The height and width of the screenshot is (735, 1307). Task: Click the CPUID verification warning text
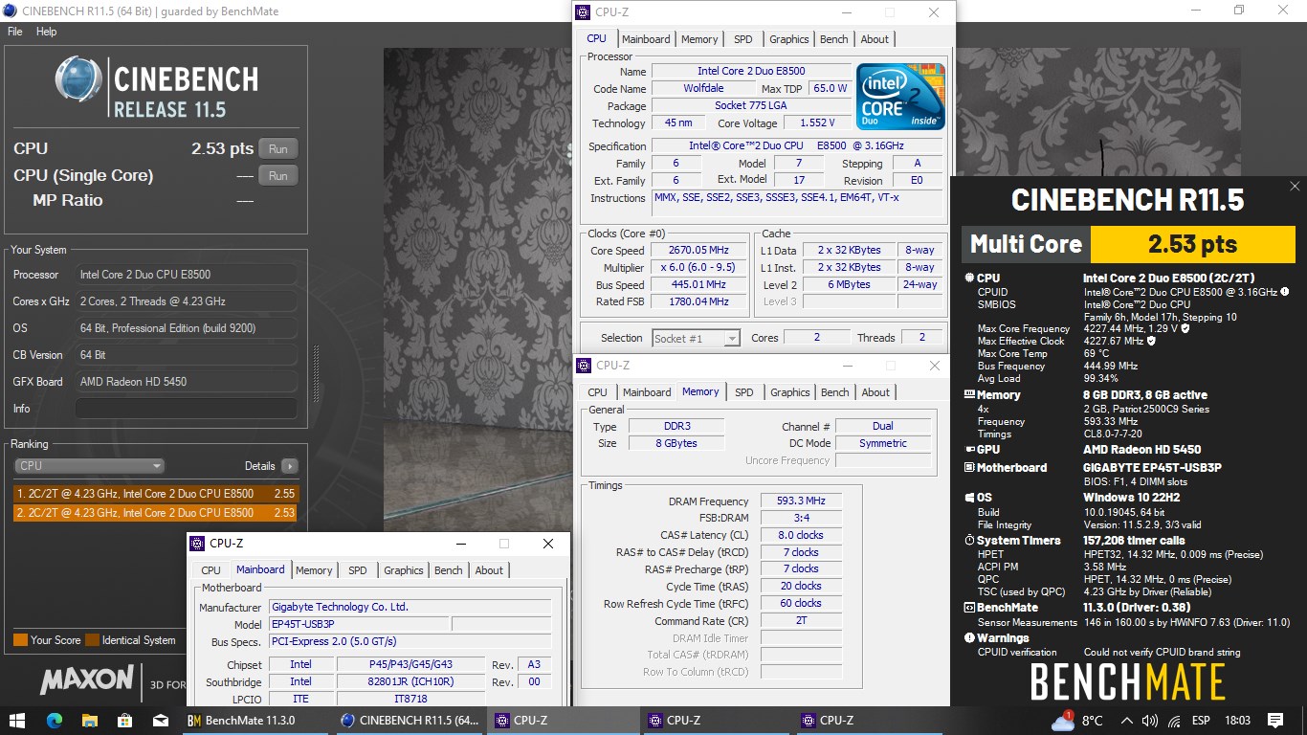[1162, 653]
